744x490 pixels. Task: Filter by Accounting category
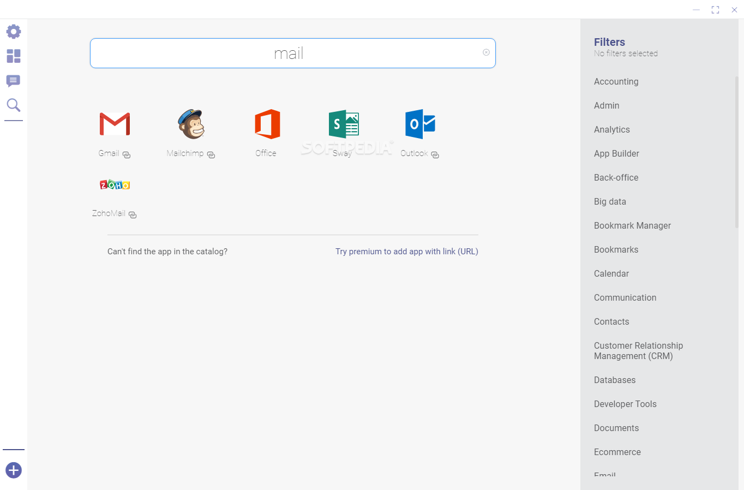point(616,81)
